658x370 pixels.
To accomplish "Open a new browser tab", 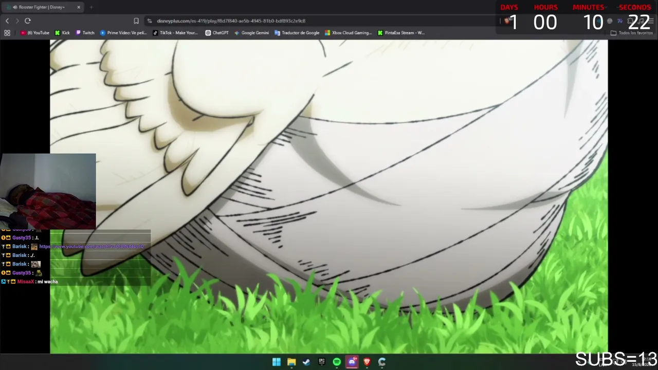I will pyautogui.click(x=91, y=7).
